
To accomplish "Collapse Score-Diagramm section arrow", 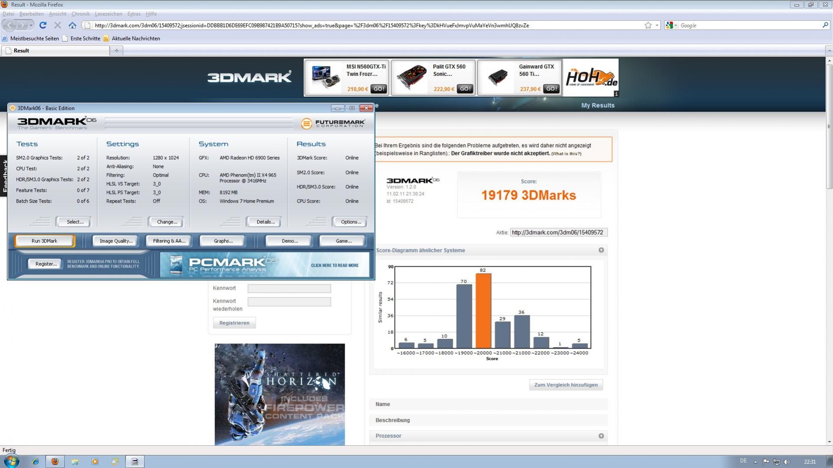I will (x=601, y=250).
